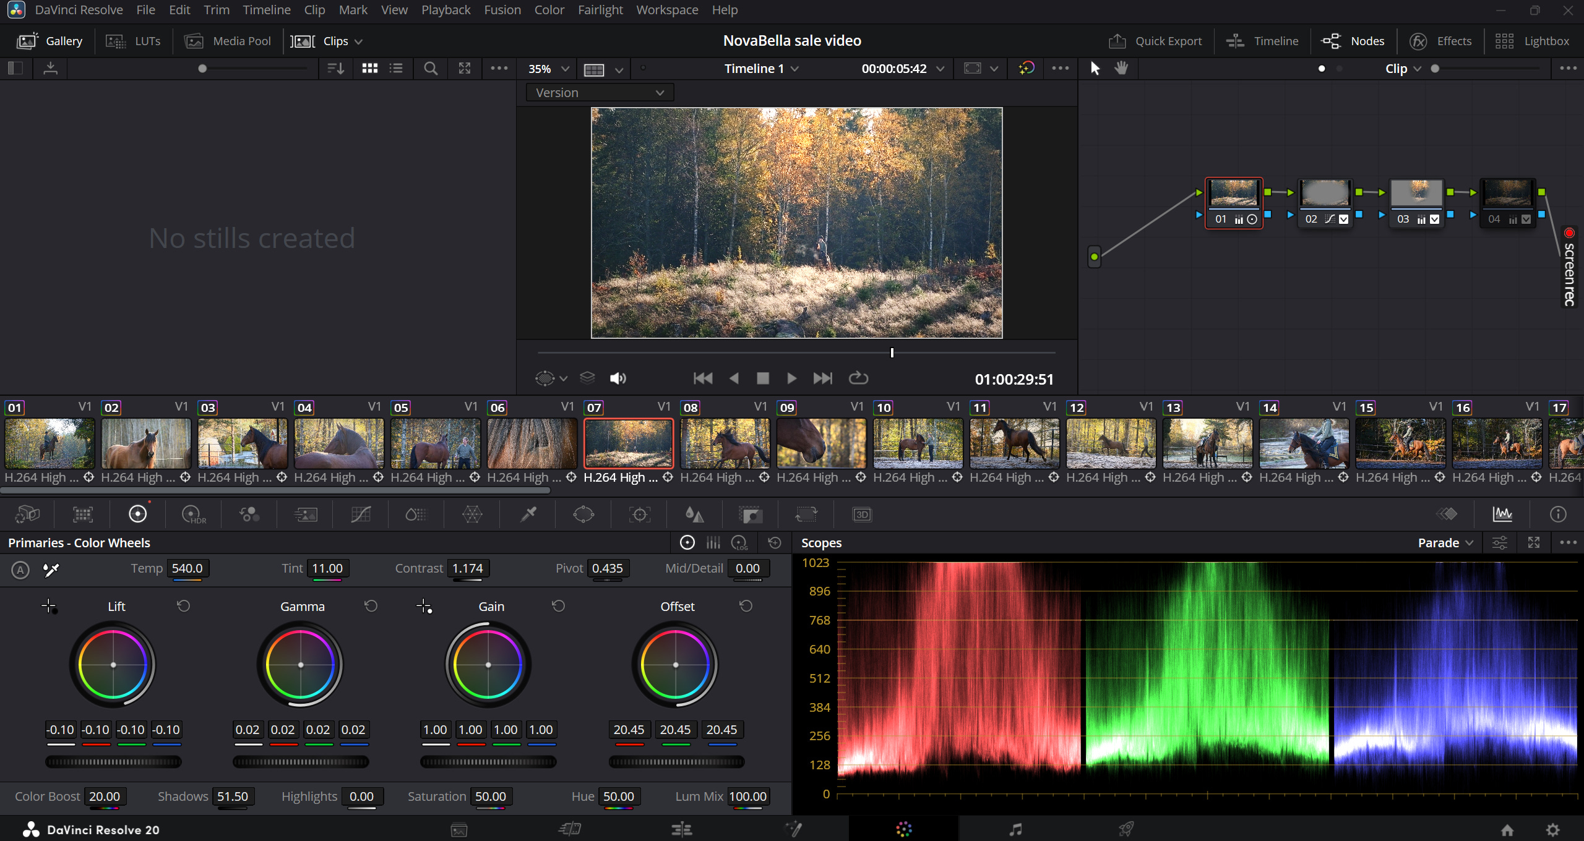This screenshot has width=1584, height=841.
Task: Select clip 09 thumbnail
Action: (822, 443)
